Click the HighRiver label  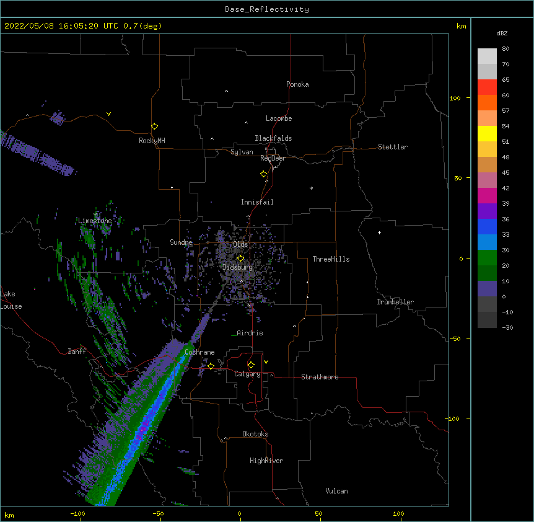[x=266, y=461]
